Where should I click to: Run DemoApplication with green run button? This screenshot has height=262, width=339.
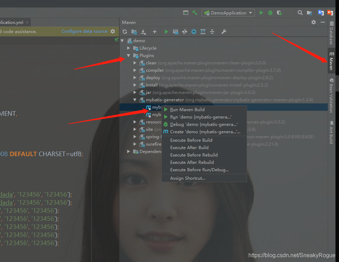click(x=261, y=13)
